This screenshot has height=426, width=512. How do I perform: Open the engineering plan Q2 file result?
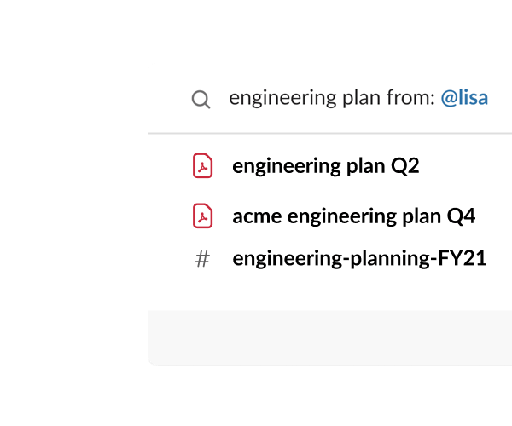coord(325,165)
